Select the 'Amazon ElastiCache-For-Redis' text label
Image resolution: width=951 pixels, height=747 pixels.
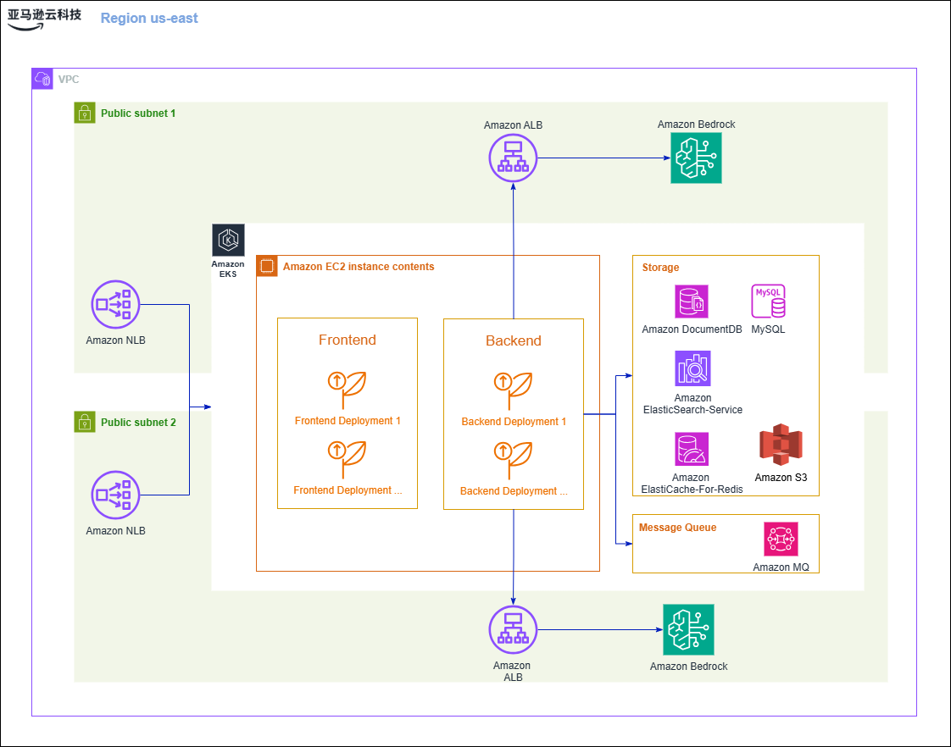[x=692, y=484]
